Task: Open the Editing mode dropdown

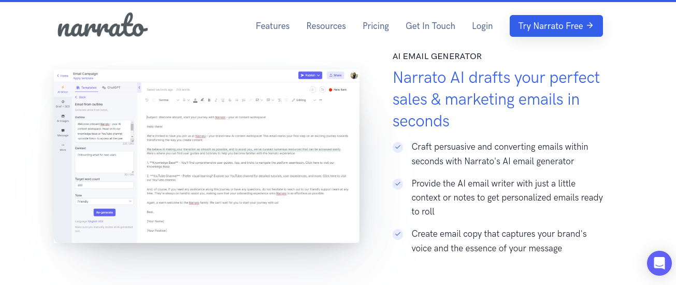Action: point(303,100)
